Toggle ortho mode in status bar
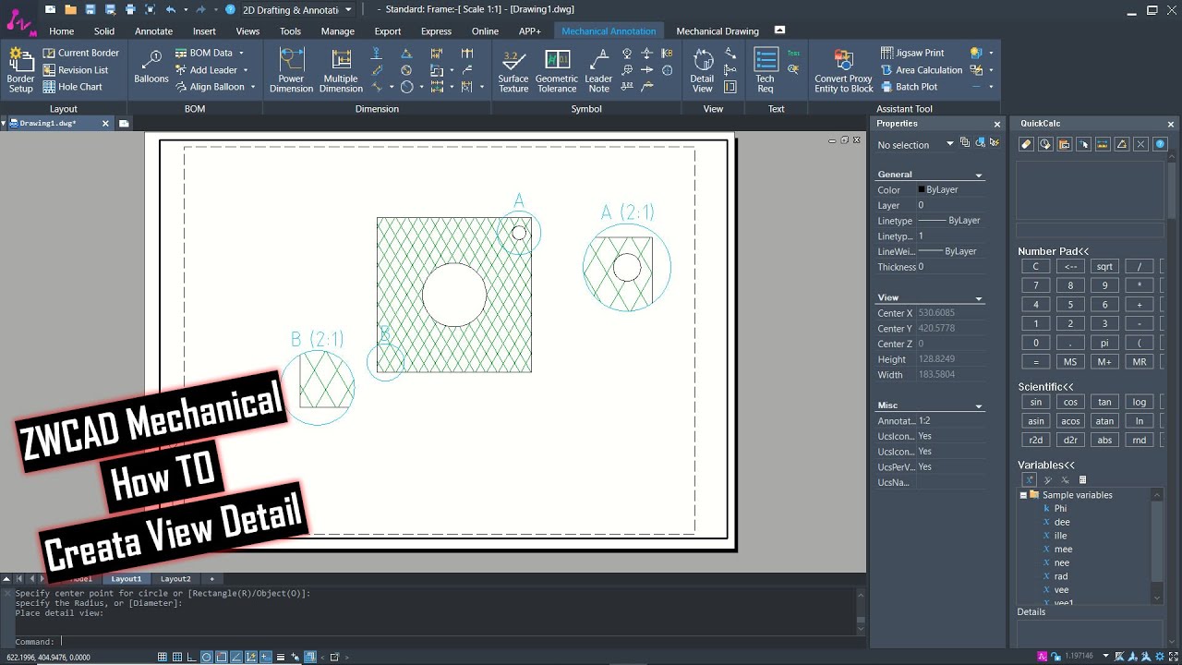The height and width of the screenshot is (665, 1182). pos(192,657)
